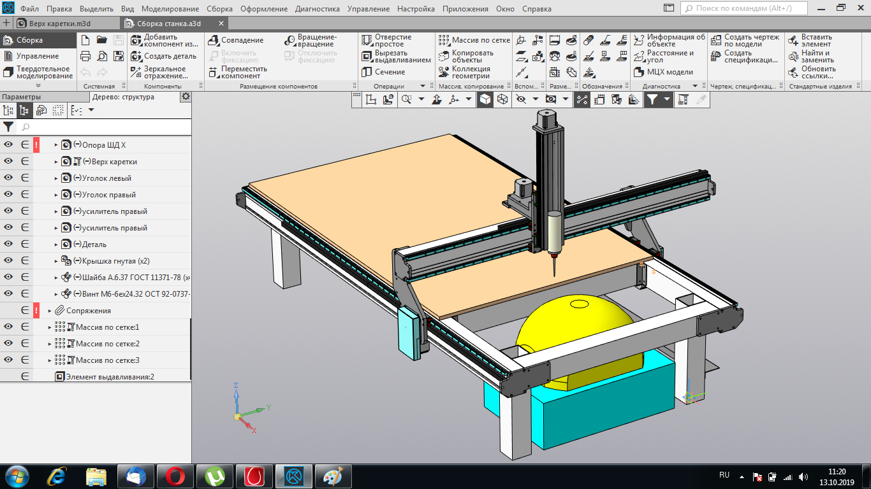The height and width of the screenshot is (489, 871).
Task: Open the Моделирование menu
Action: coord(170,9)
